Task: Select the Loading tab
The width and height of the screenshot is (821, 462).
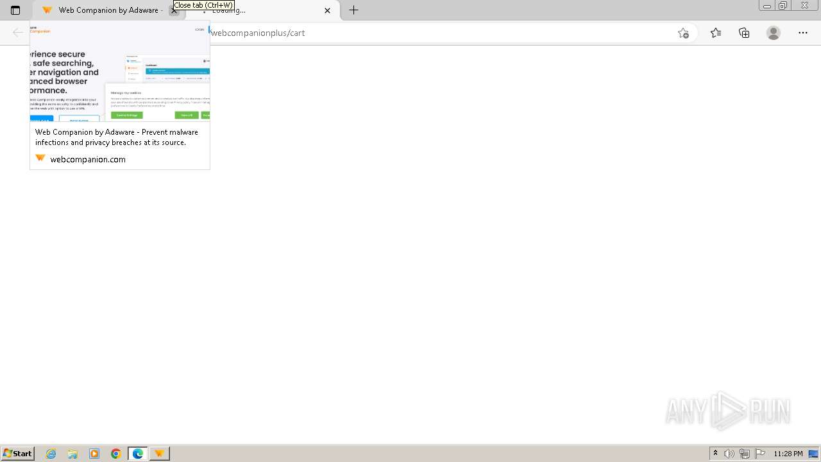Action: tap(263, 10)
